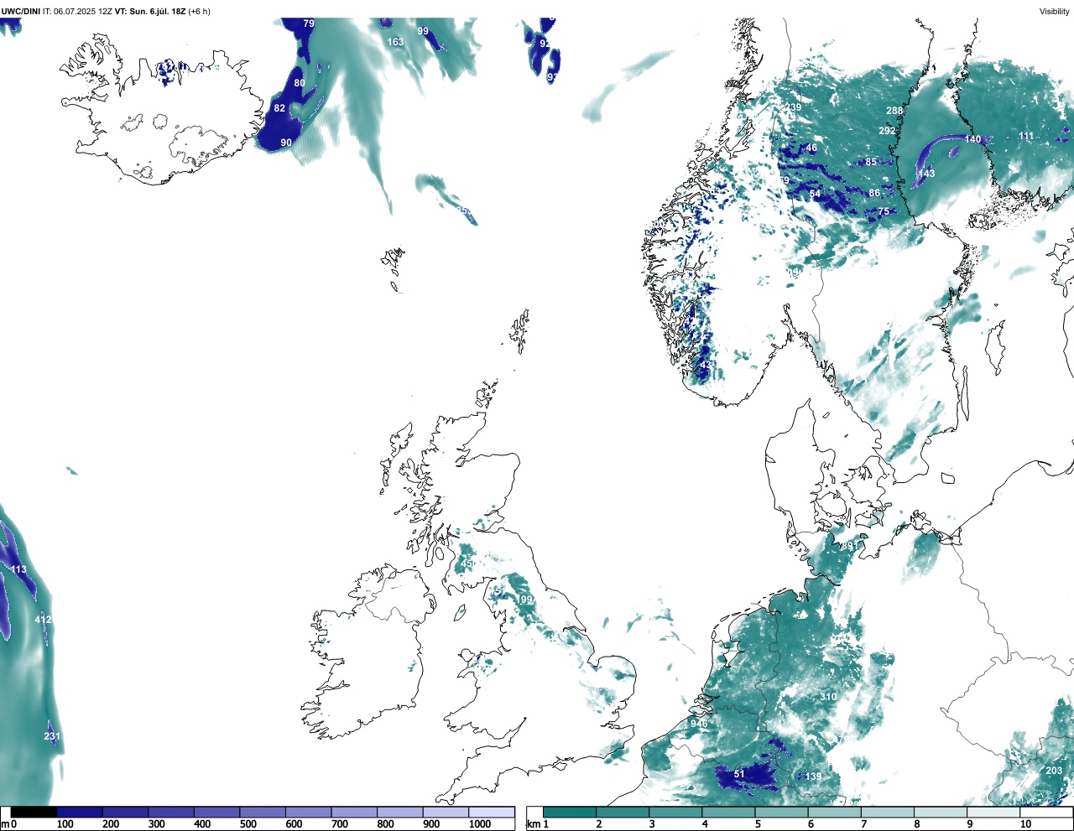This screenshot has width=1074, height=831.
Task: Click the value 288 over northern Sweden
Action: (894, 111)
